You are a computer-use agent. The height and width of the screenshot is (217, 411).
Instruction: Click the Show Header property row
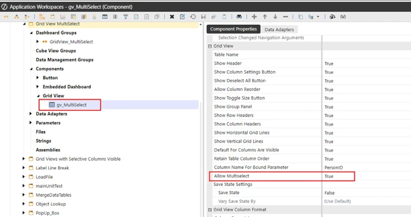click(x=312, y=63)
